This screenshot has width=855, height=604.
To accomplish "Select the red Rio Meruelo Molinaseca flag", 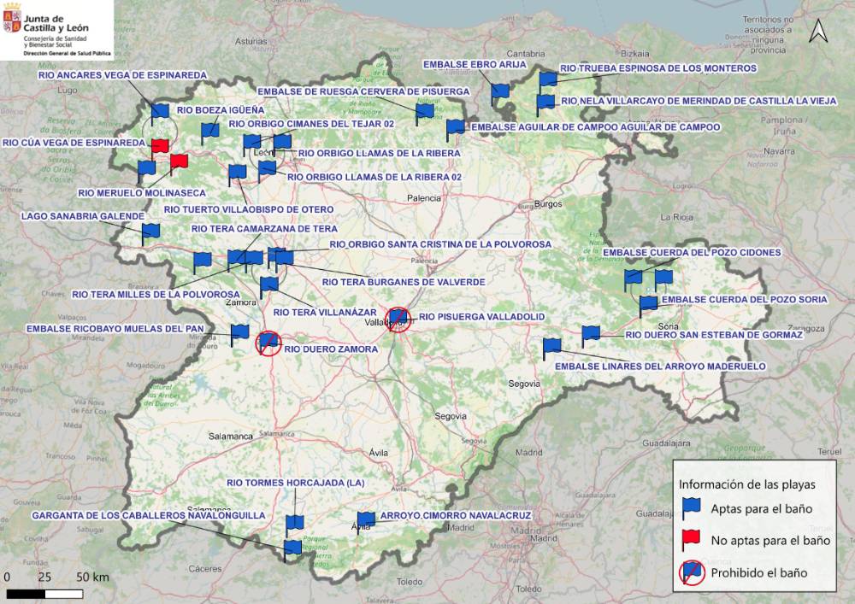I will click(x=179, y=163).
